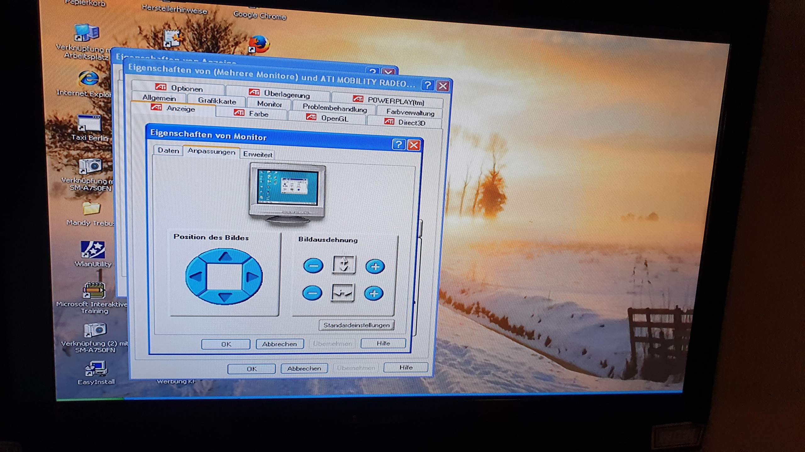The width and height of the screenshot is (805, 452).
Task: Increase horizontal image size with the plus button
Action: (x=374, y=294)
